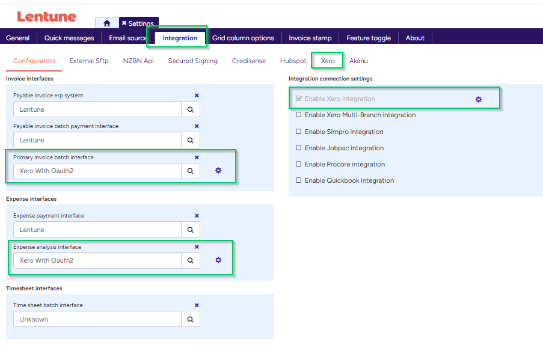Open Expense analysis interface gear settings
Viewport: 543px width, 348px height.
point(218,260)
